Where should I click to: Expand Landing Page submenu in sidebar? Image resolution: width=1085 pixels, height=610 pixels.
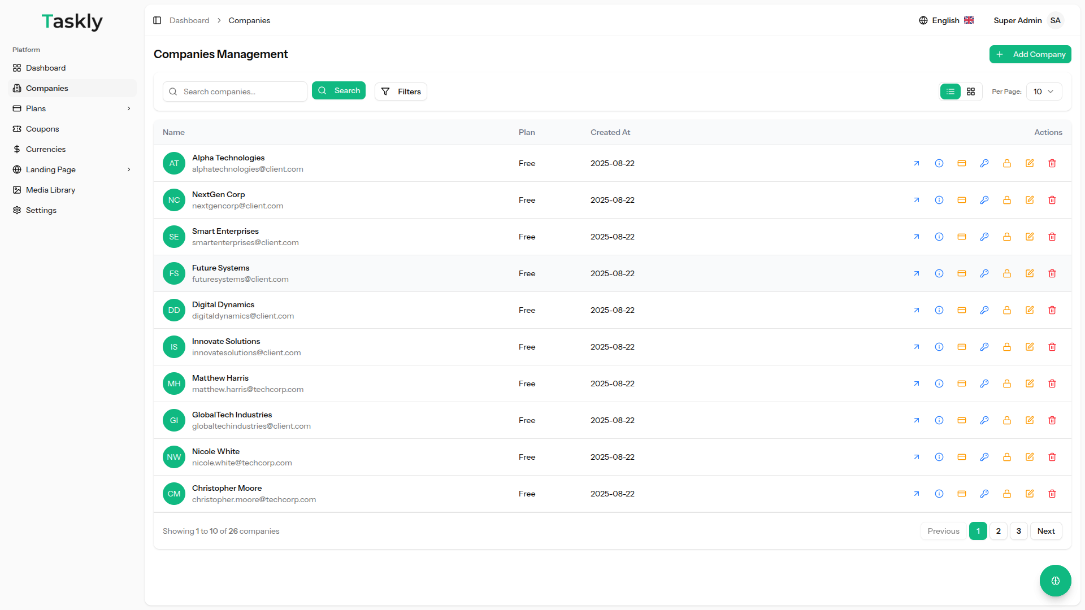coord(129,169)
